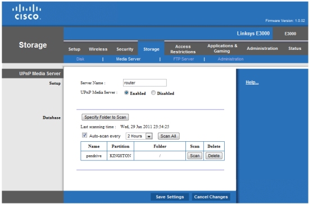Open the Access Restrictions tab
The height and width of the screenshot is (204, 309).
point(183,49)
